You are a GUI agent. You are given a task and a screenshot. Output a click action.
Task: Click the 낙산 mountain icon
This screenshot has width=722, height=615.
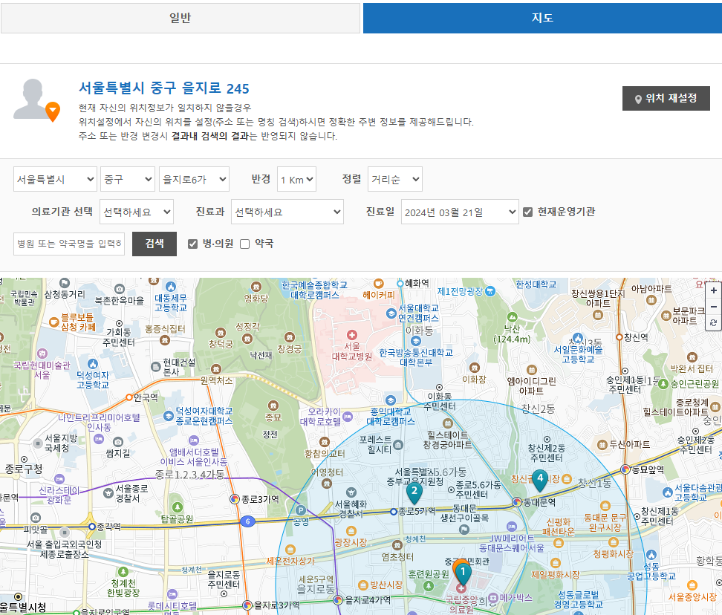[x=512, y=318]
